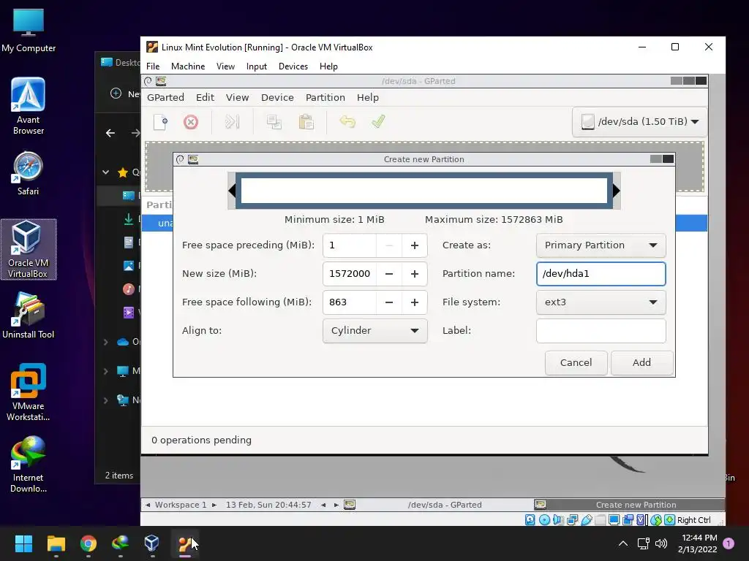This screenshot has height=561, width=749.
Task: Click VirtualBox recording status icon
Action: coord(628,520)
